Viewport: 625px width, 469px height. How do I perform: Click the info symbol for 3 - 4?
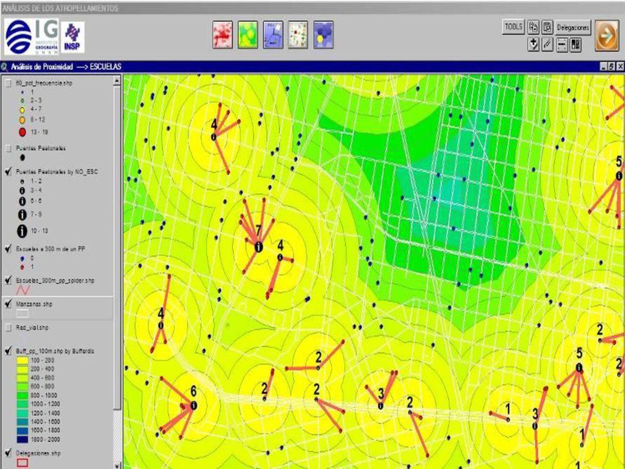point(23,191)
